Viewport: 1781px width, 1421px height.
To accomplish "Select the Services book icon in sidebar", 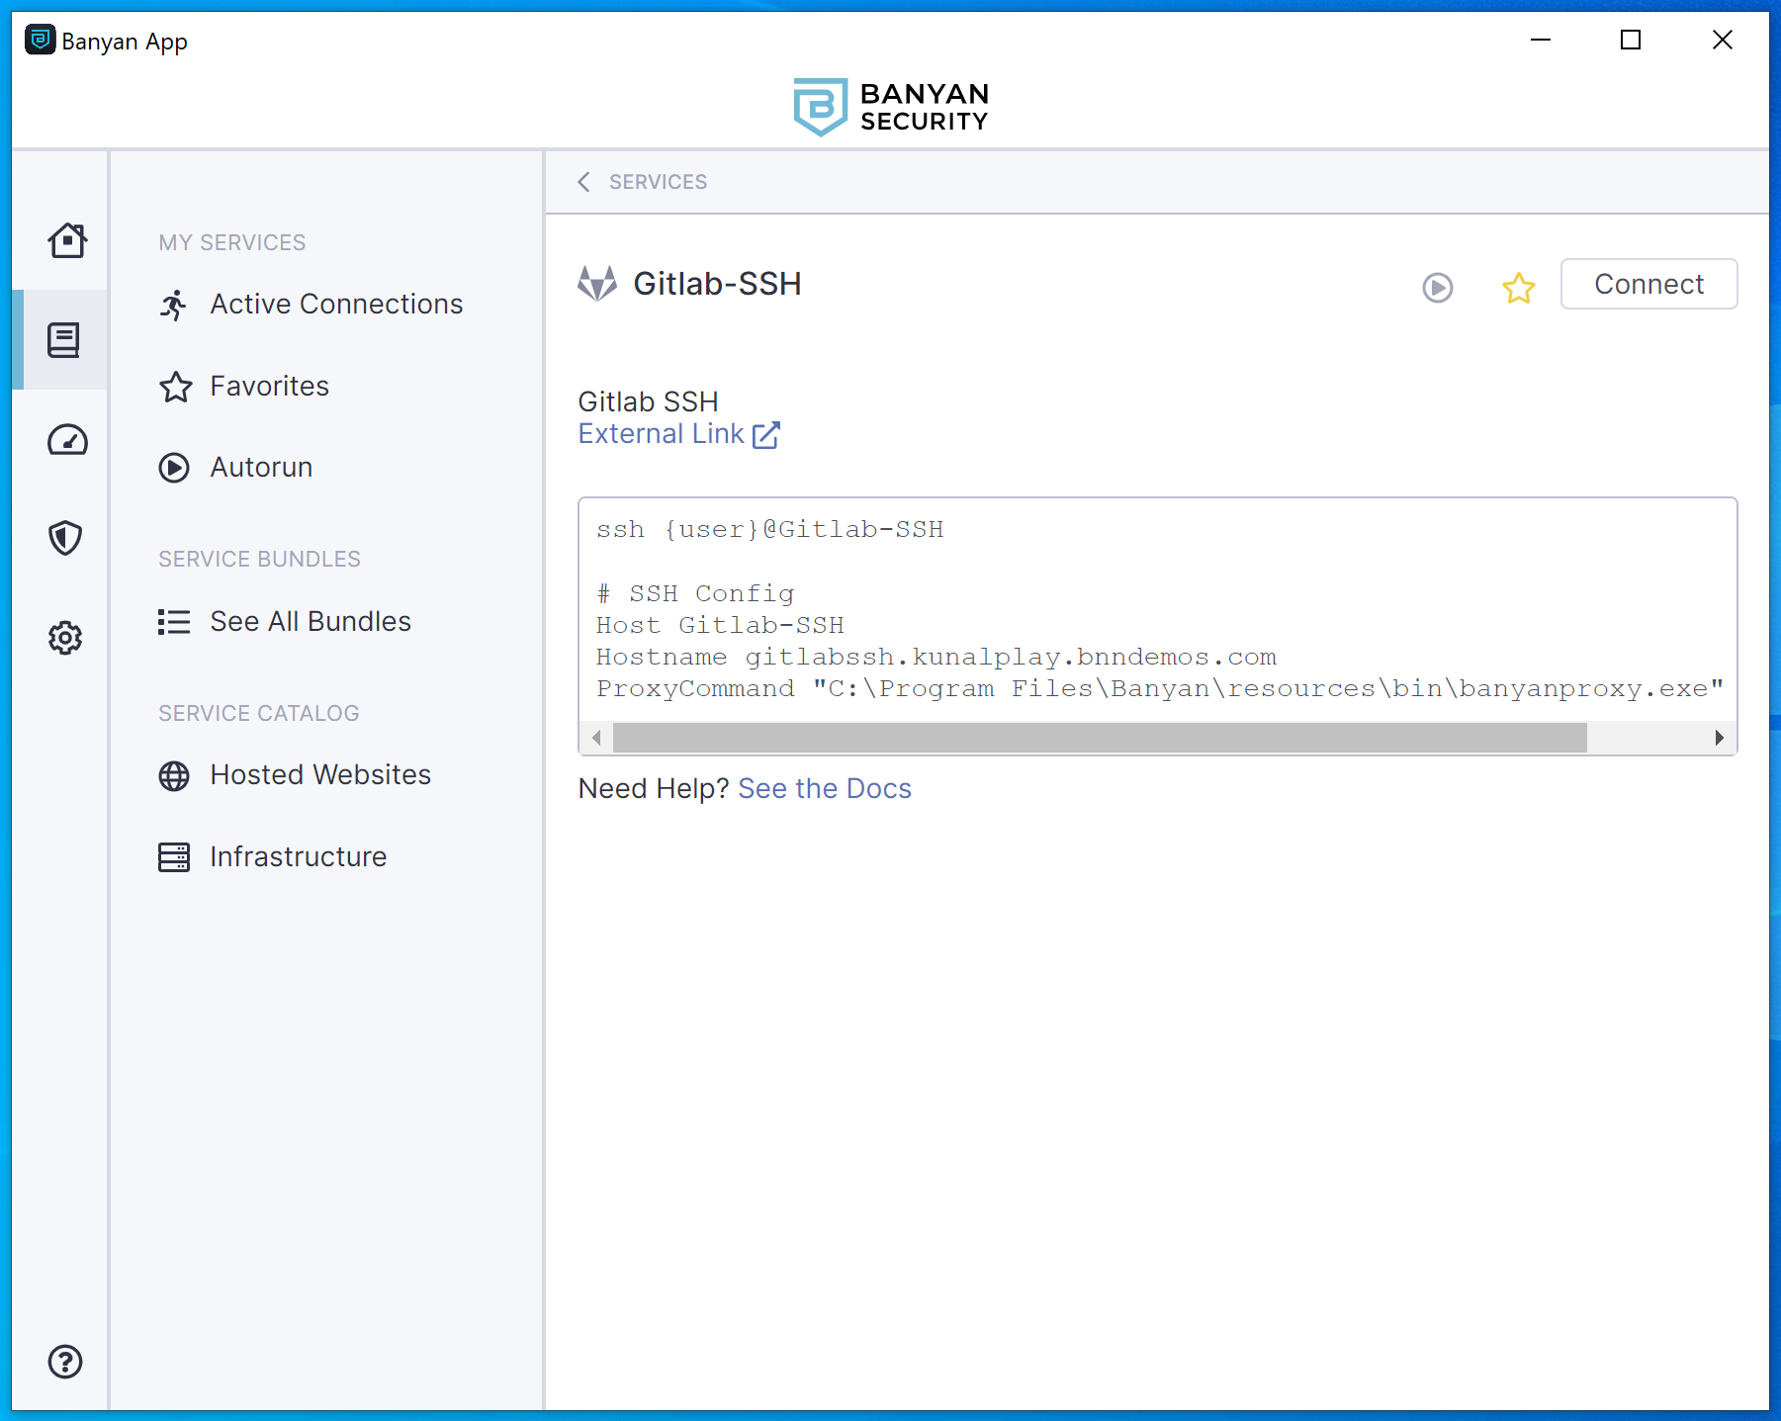I will [64, 340].
